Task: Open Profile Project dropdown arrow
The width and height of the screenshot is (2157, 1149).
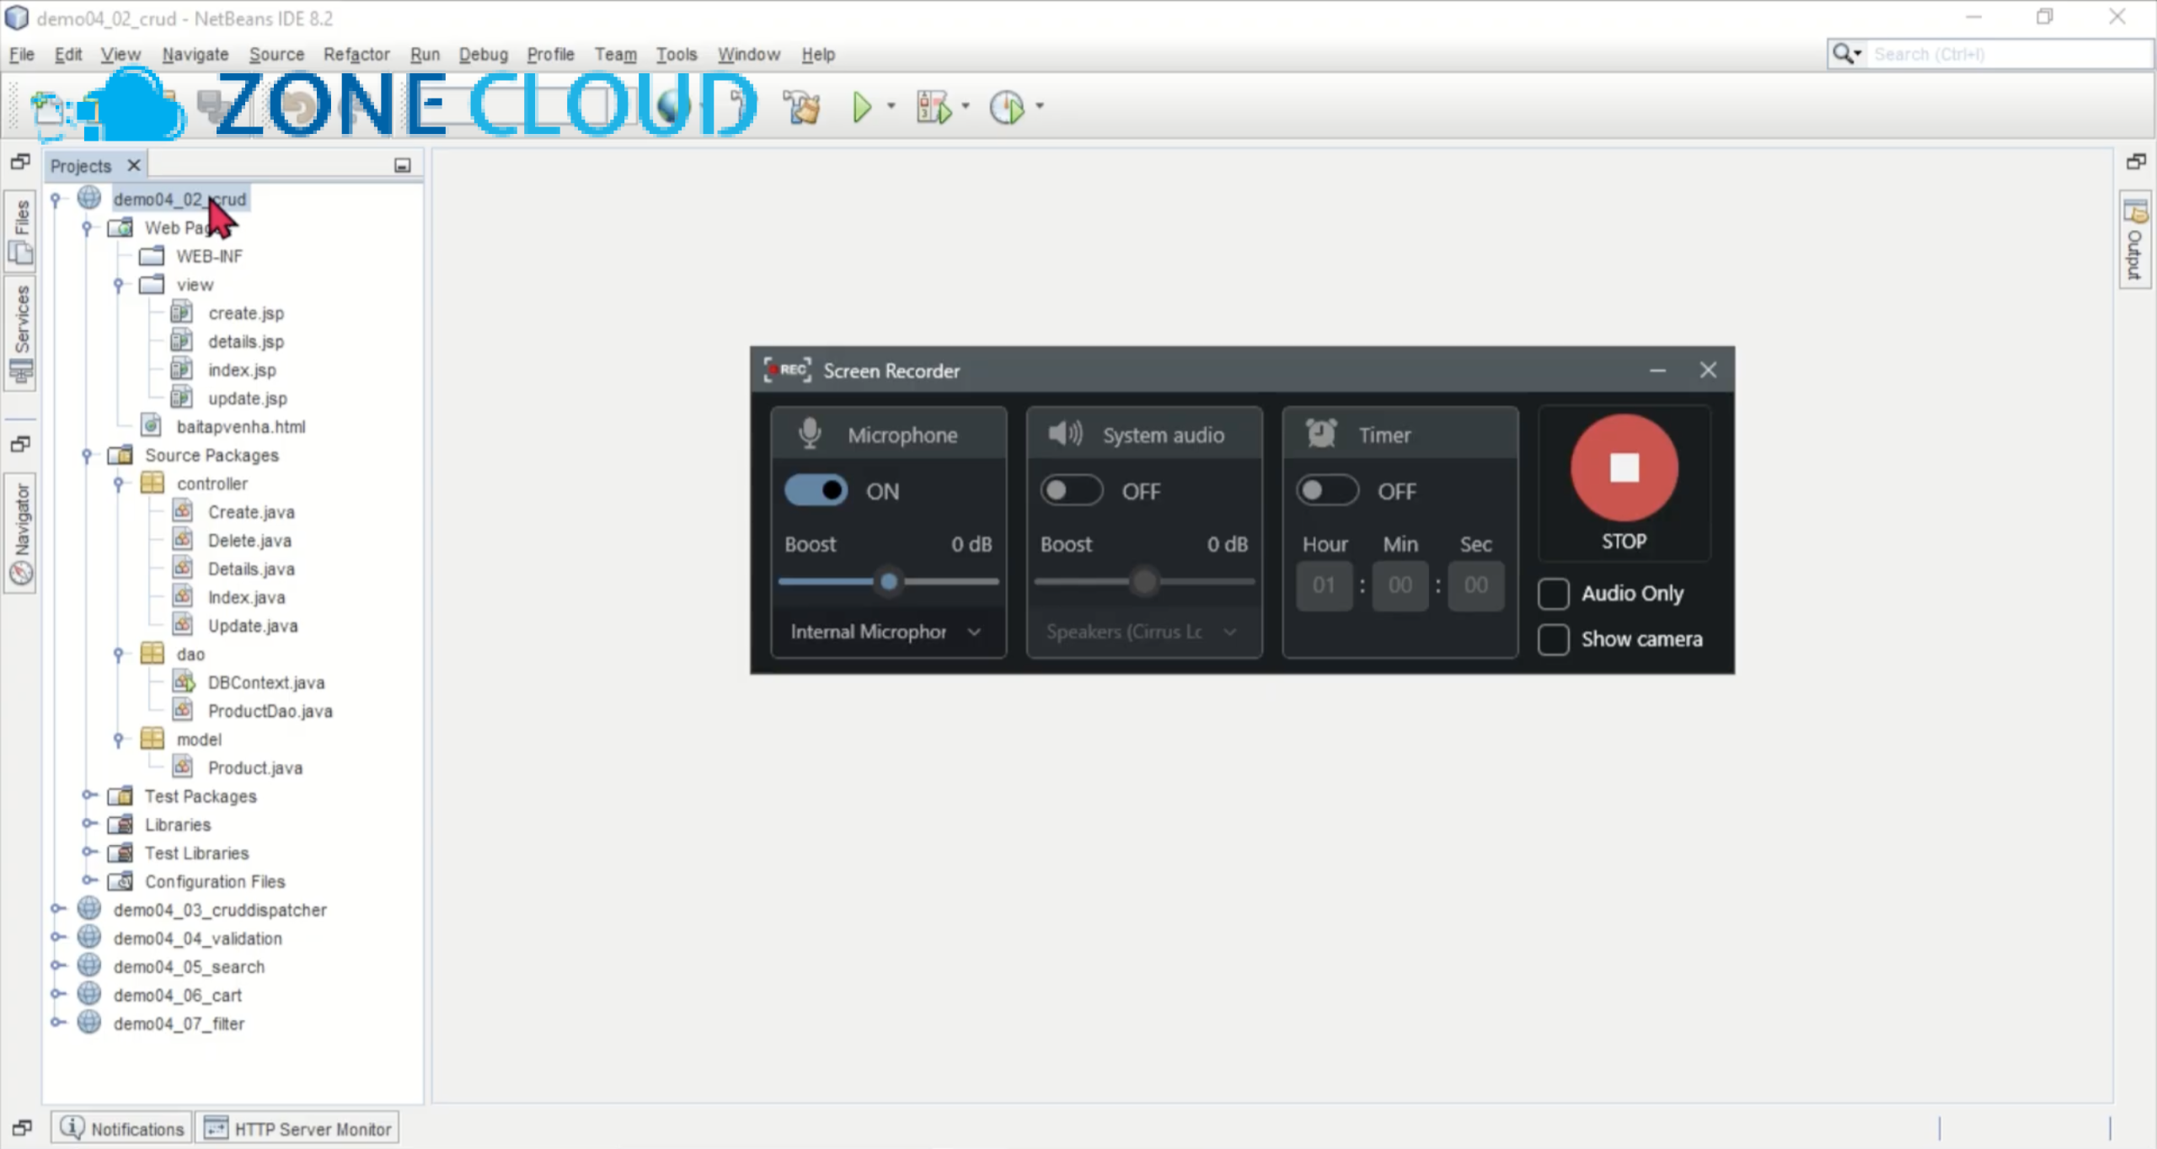Action: tap(1040, 106)
